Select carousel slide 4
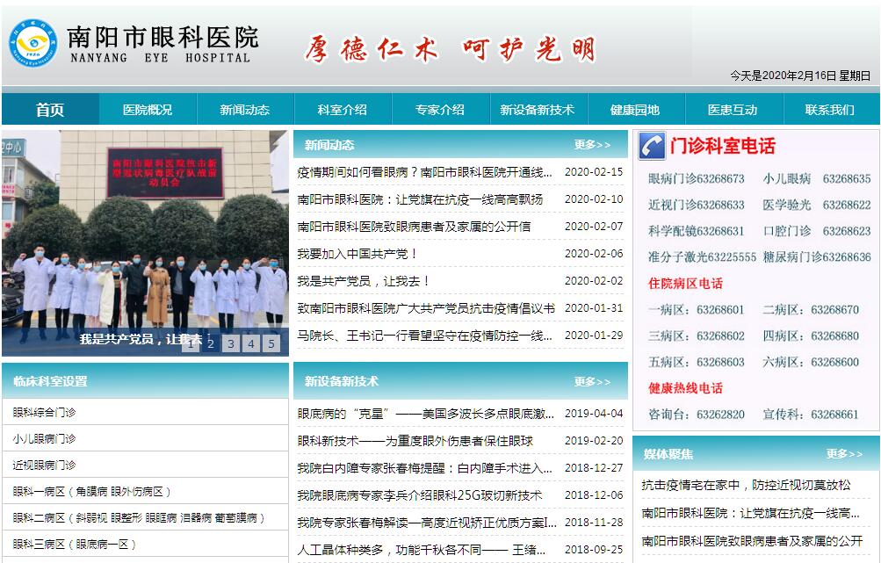 tap(251, 343)
